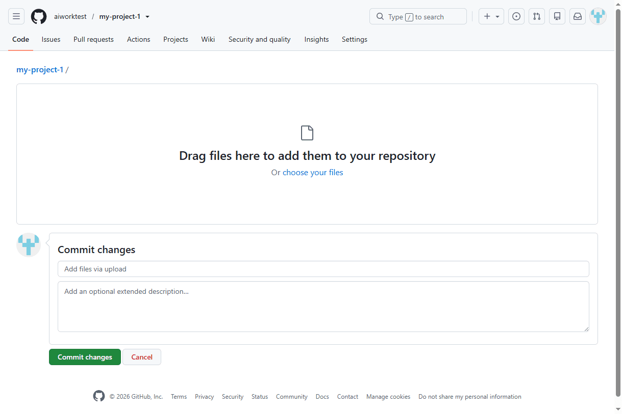622x414 pixels.
Task: Expand the my-project-1 repository dropdown arrow
Action: tap(147, 17)
